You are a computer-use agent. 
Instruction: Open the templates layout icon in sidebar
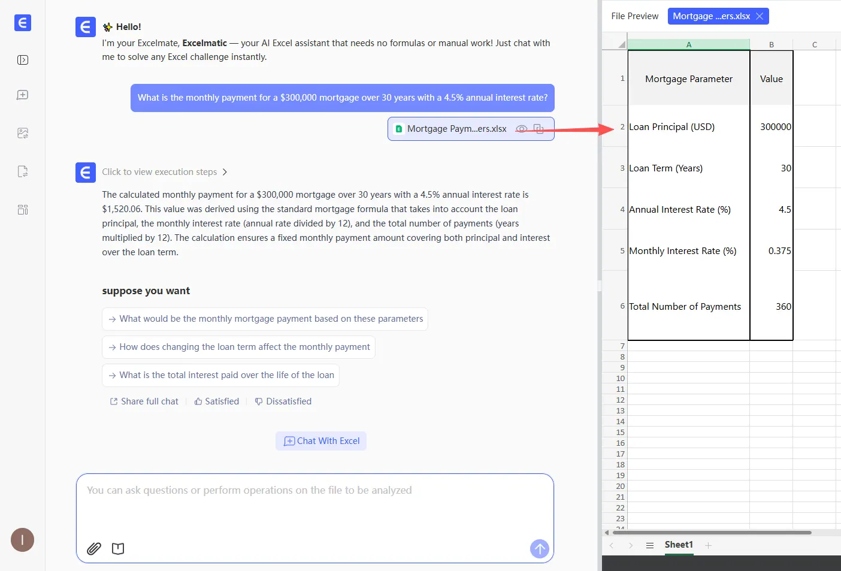tap(23, 210)
